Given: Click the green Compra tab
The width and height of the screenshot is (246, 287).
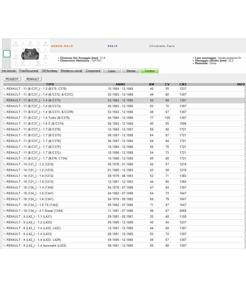Looking at the screenshot, I should (x=149, y=71).
